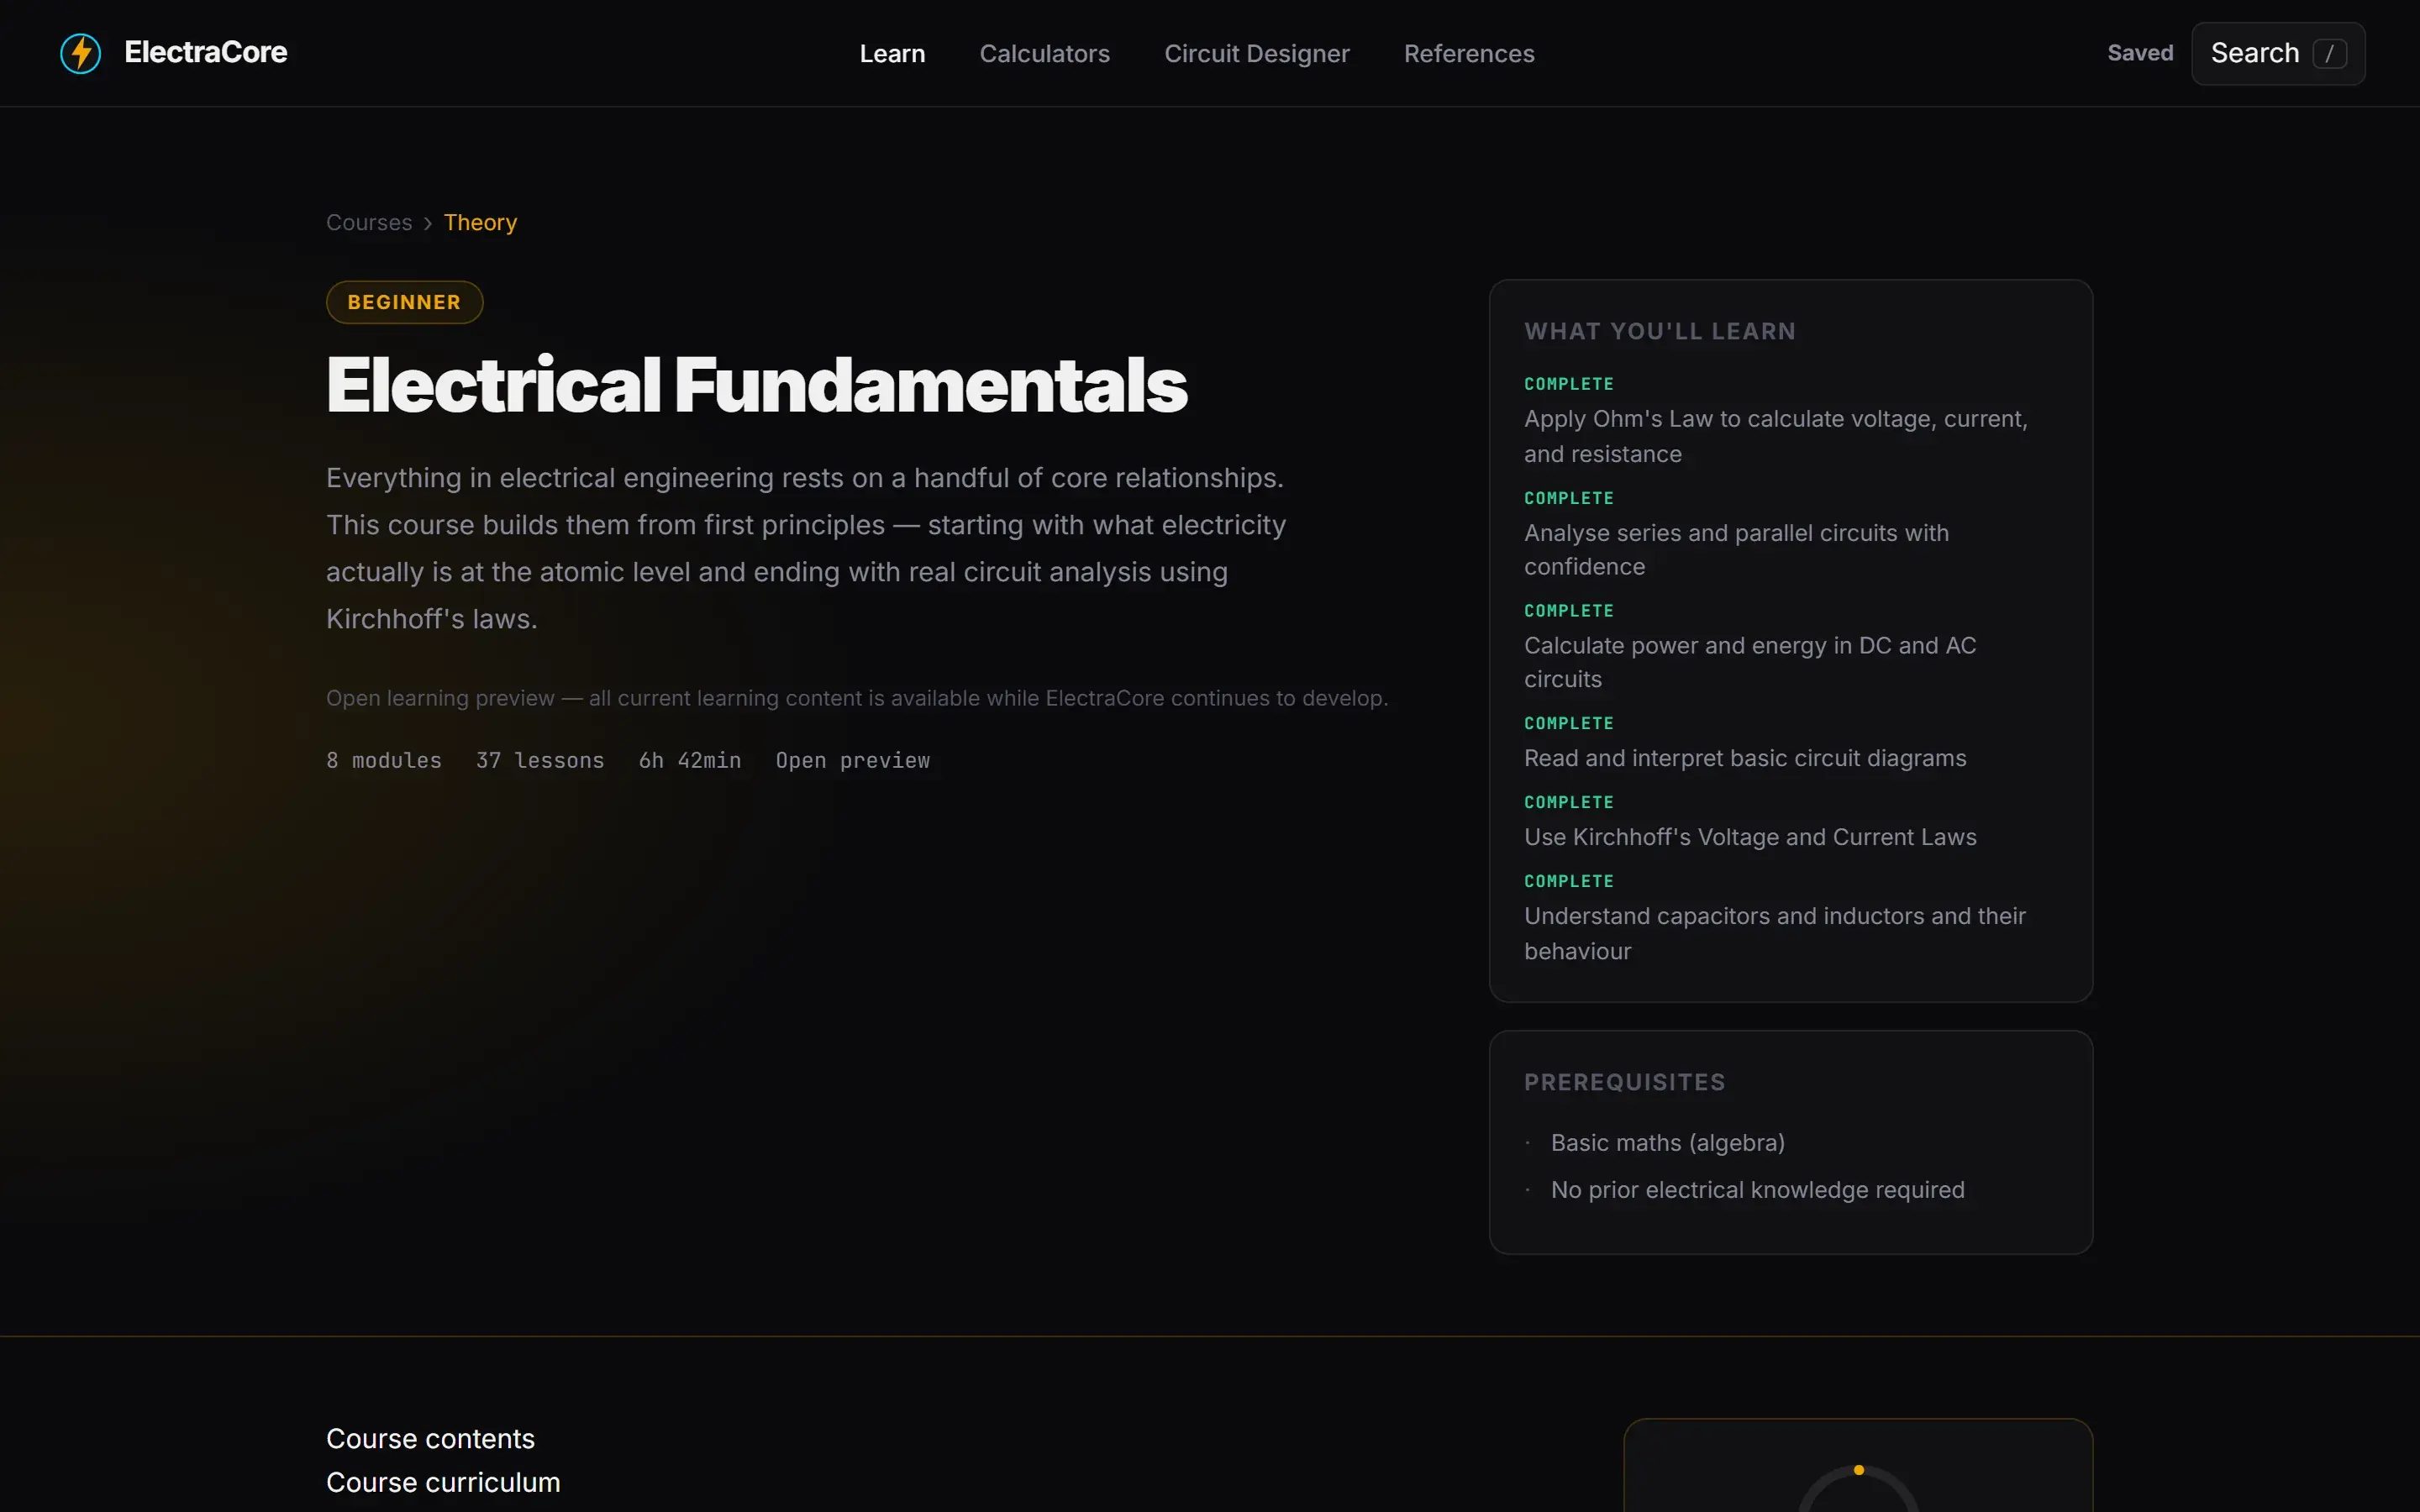Select the Analyse series and parallel circuits objective
2420x1512 pixels.
[x=1736, y=549]
